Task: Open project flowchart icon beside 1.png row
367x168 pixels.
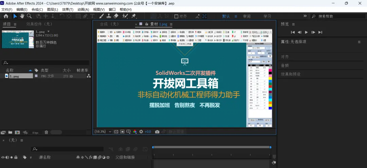Action: coord(89,76)
